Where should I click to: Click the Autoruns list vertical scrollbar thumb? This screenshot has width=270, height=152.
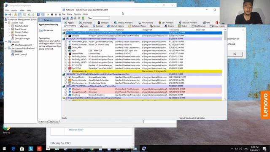(225, 35)
